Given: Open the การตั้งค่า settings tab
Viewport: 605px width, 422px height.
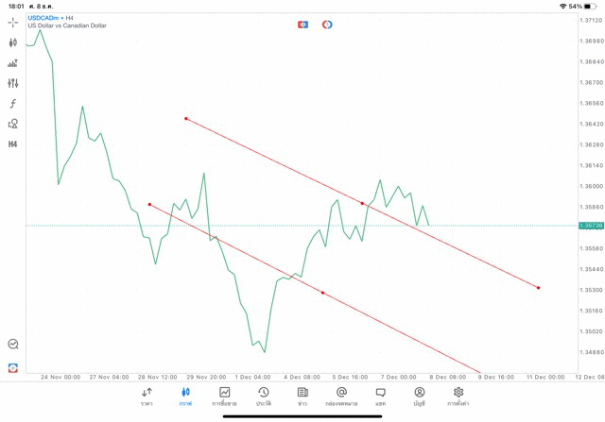Looking at the screenshot, I should [x=458, y=397].
